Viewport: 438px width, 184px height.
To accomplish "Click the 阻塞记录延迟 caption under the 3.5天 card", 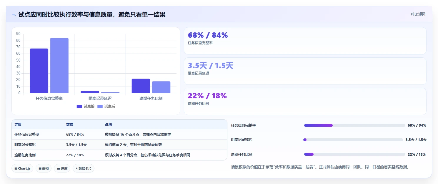I will point(199,73).
